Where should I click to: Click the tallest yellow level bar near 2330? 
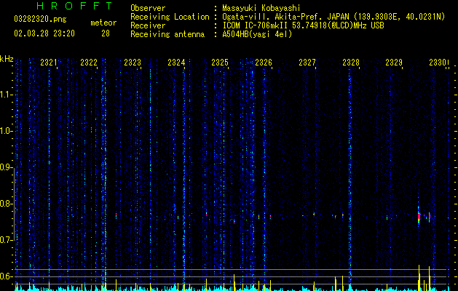[x=419, y=278]
